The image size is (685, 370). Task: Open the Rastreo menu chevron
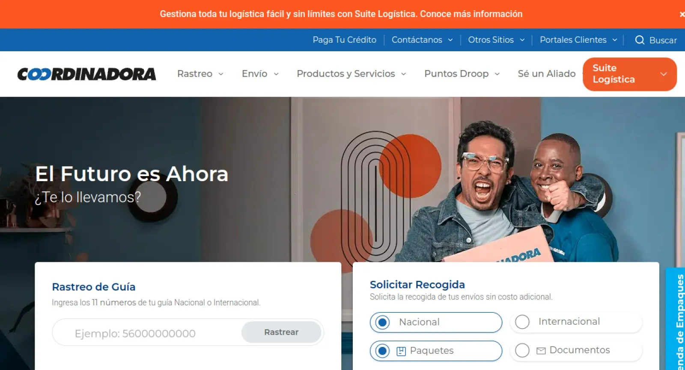tap(221, 74)
